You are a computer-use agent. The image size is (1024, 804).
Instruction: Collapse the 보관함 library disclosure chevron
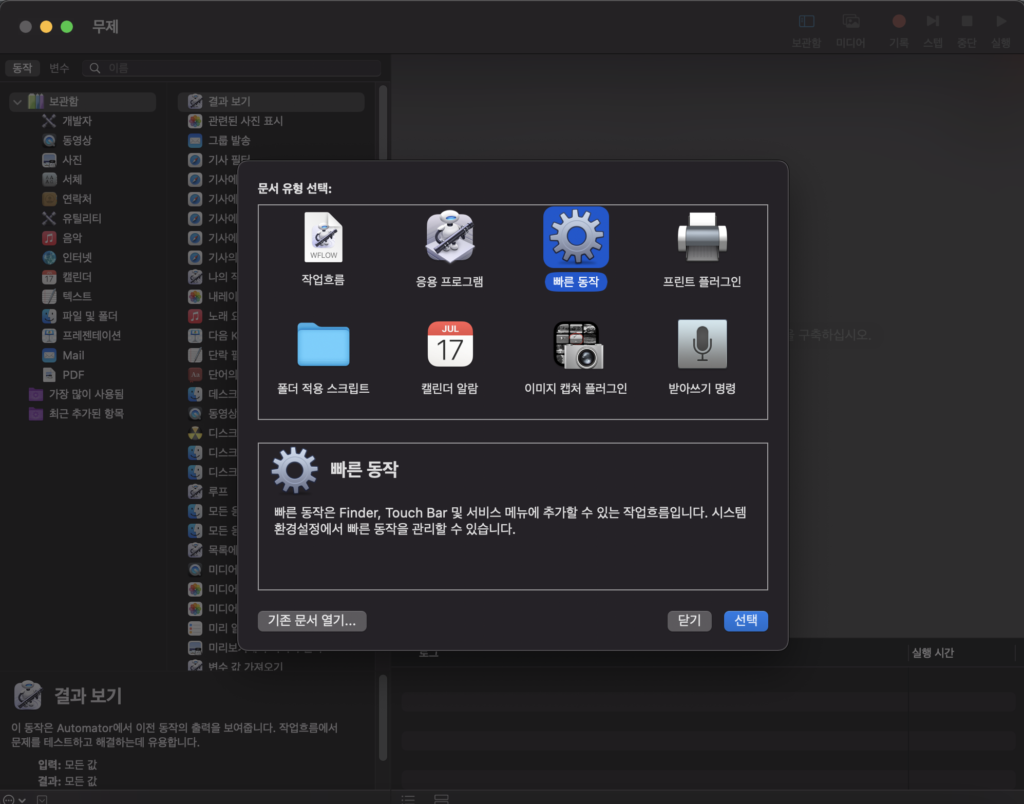point(18,102)
